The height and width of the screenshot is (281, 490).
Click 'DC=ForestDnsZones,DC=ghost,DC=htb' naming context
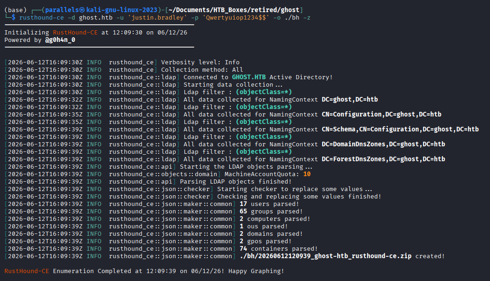[x=383, y=159]
